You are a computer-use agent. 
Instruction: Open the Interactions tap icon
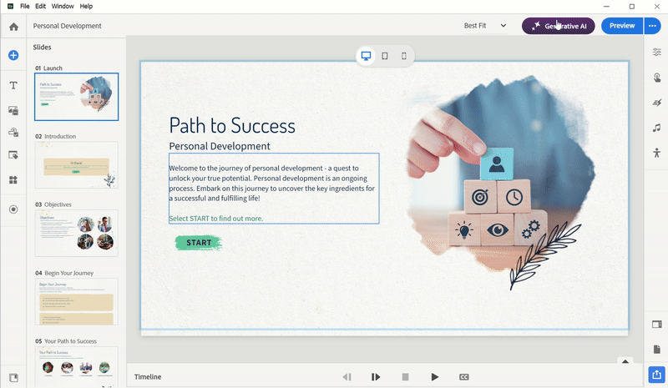click(x=657, y=78)
